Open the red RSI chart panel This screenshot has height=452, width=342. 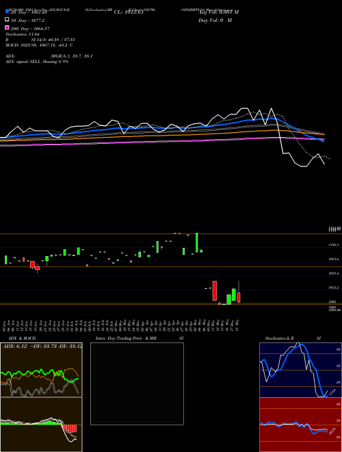click(x=300, y=425)
